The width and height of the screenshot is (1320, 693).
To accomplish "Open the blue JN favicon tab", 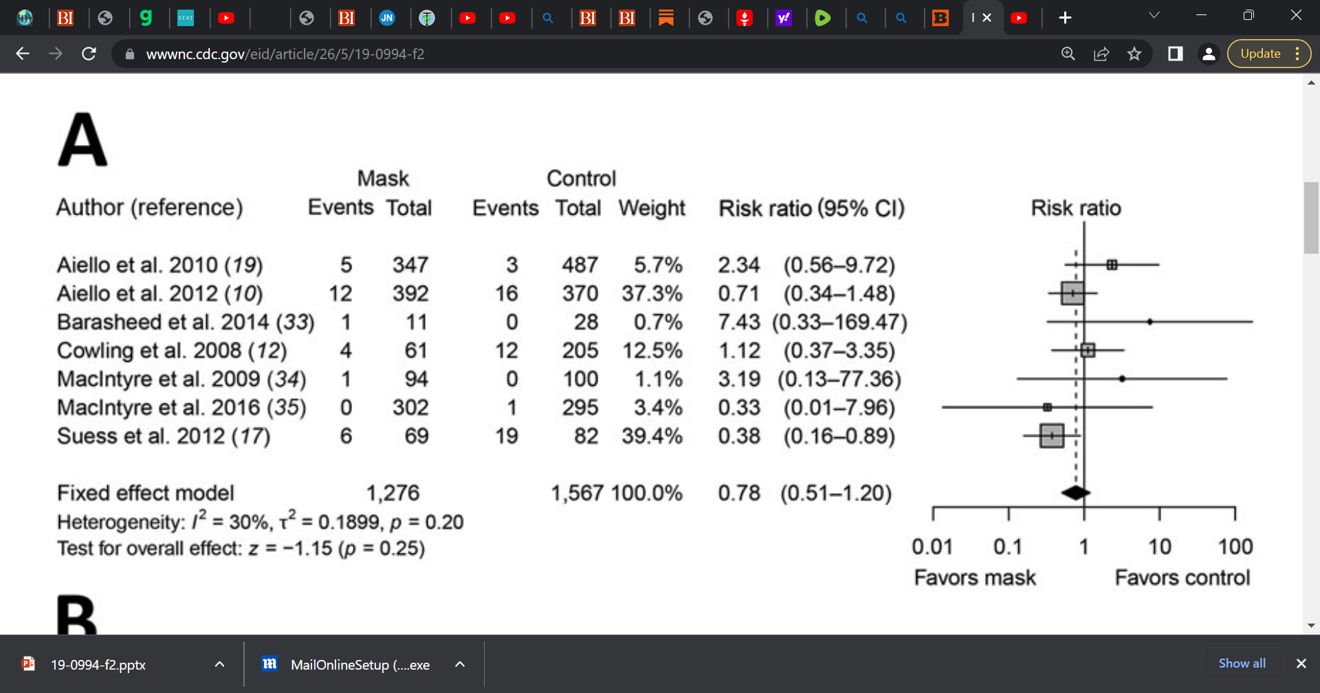I will [387, 18].
